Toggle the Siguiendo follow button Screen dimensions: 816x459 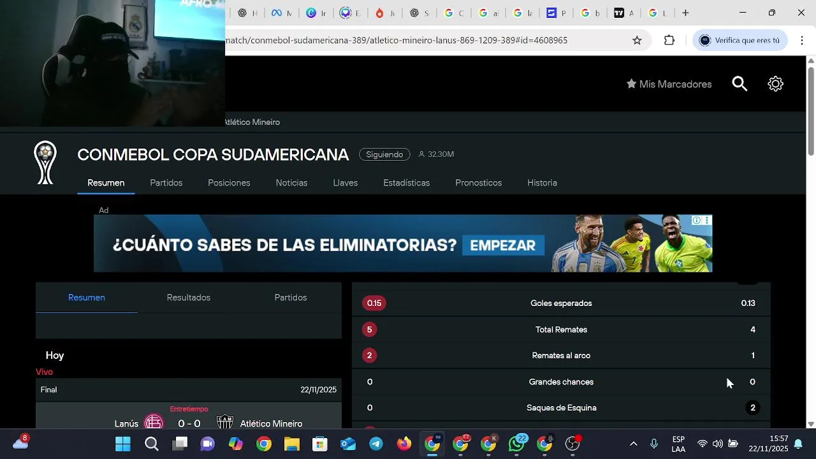coord(384,154)
